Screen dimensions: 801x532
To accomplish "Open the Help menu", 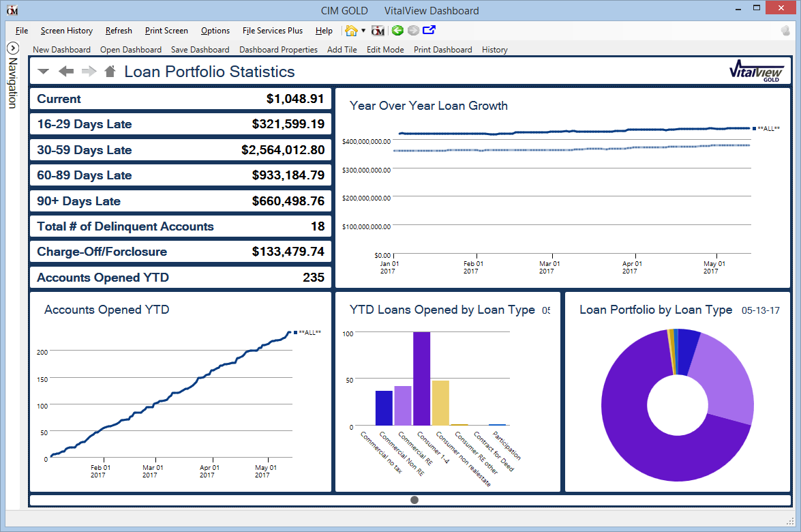I will coord(324,31).
